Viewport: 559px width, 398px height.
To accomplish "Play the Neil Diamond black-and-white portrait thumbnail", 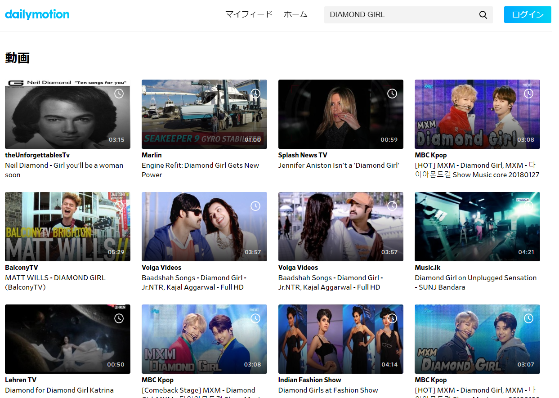I will [x=67, y=114].
